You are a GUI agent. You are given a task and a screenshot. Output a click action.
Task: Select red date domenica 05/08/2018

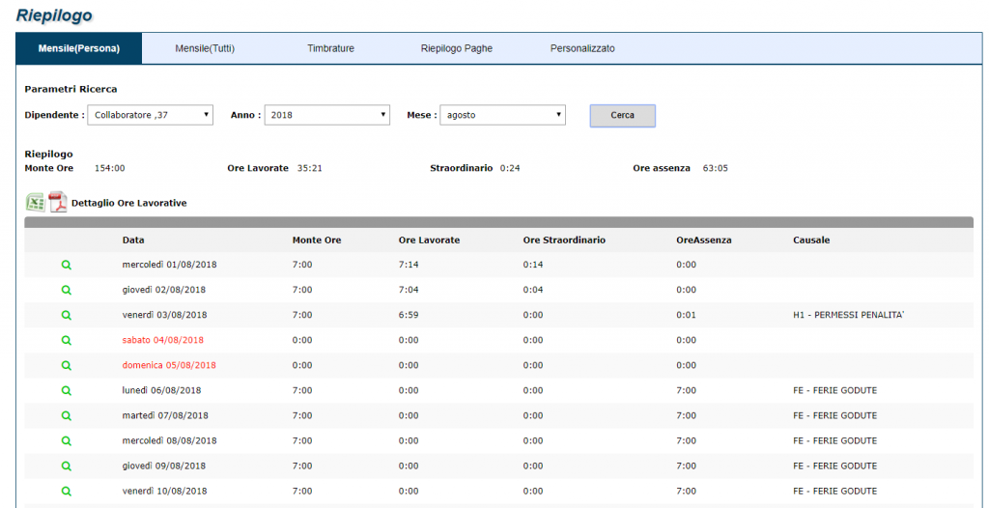169,365
